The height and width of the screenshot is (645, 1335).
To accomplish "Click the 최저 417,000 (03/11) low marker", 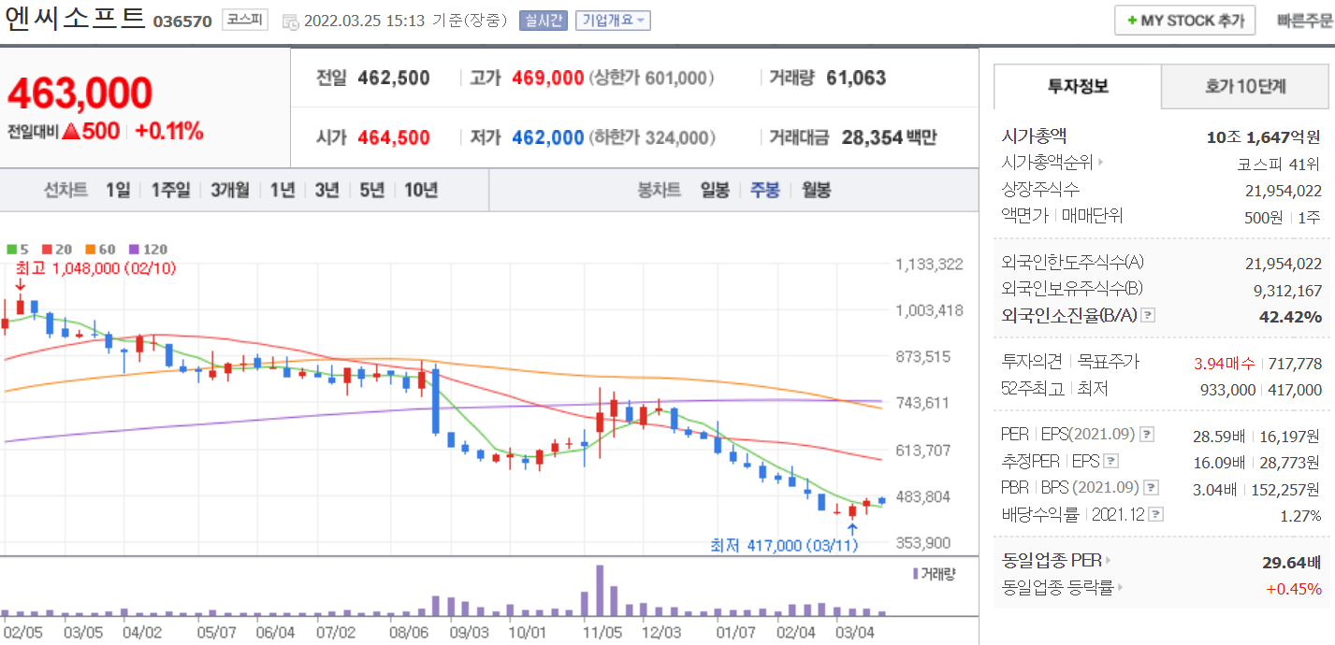I will pos(784,545).
